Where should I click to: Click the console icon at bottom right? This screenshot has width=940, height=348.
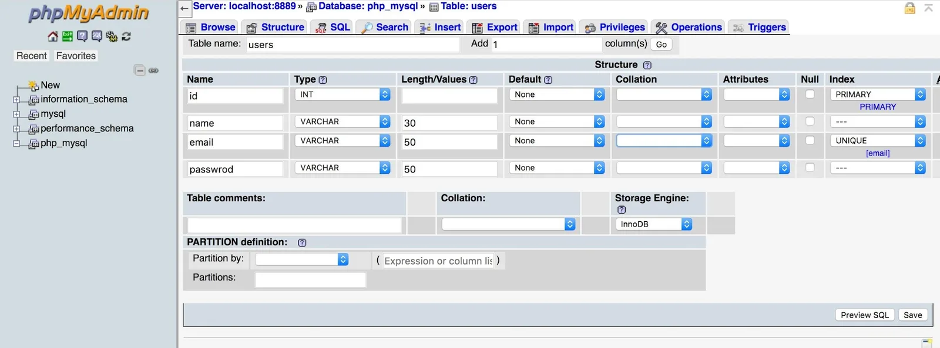coord(927,343)
